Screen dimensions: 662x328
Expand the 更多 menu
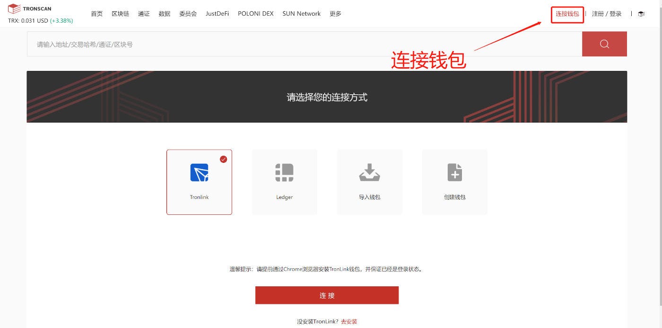[x=335, y=14]
